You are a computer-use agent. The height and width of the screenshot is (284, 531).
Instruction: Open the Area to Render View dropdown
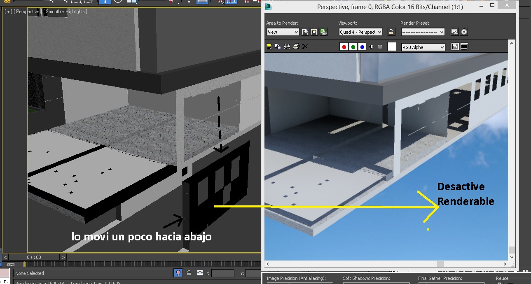pyautogui.click(x=283, y=32)
